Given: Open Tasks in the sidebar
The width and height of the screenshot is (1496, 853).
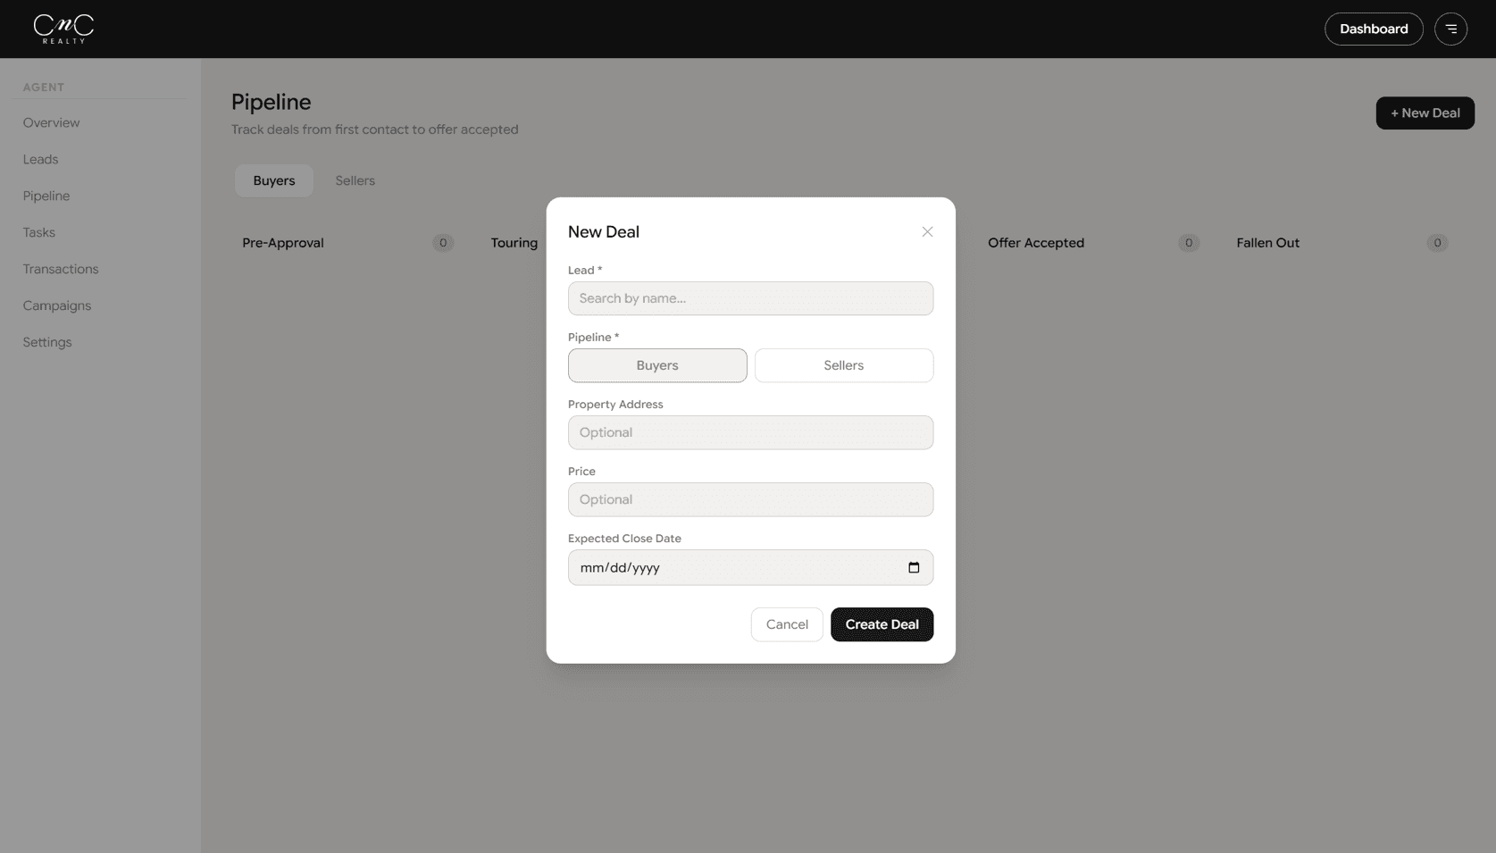Looking at the screenshot, I should click(39, 232).
